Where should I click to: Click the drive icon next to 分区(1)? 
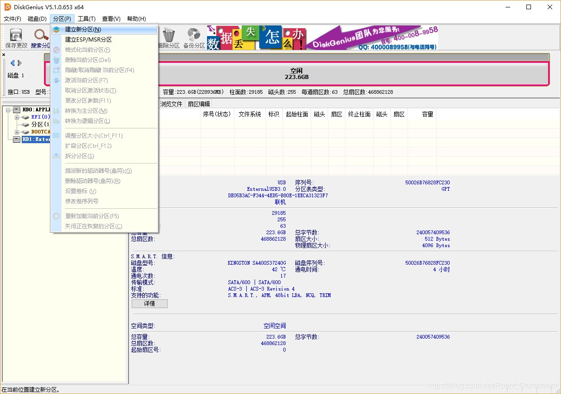click(25, 125)
